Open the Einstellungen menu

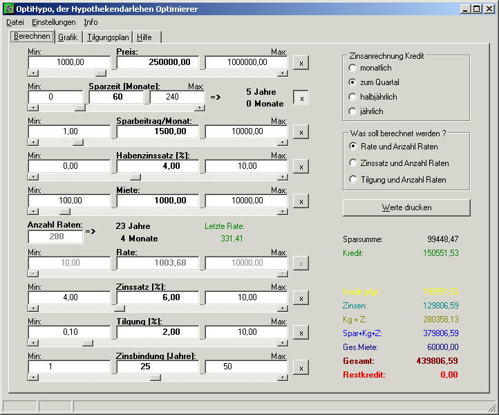point(54,22)
